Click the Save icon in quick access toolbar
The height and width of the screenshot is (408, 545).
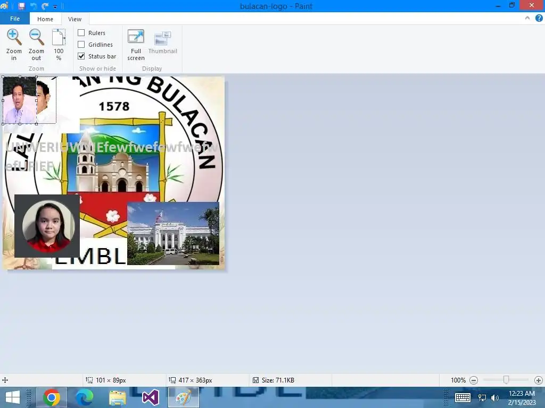click(x=21, y=6)
